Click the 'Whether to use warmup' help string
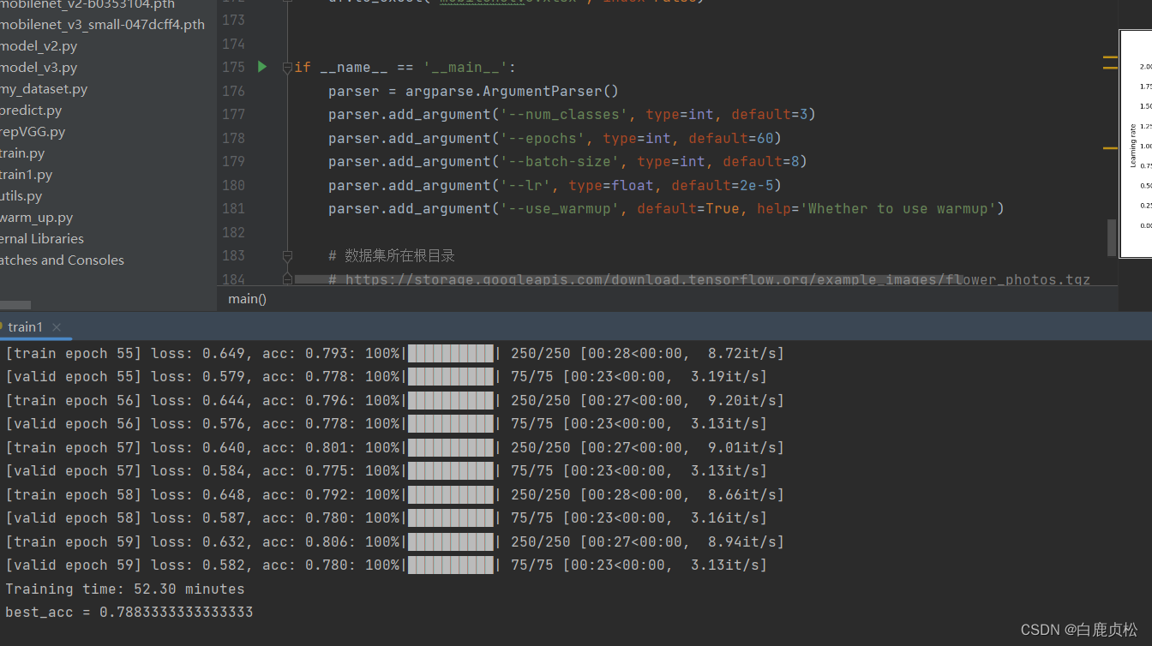Image resolution: width=1152 pixels, height=646 pixels. tap(897, 208)
